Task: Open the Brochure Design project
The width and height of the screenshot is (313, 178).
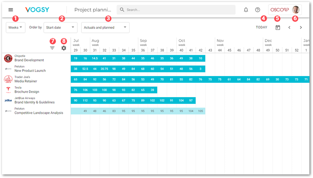Action: [27, 92]
